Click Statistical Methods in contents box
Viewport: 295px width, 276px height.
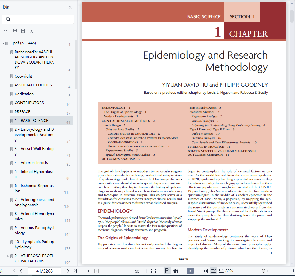204,112
